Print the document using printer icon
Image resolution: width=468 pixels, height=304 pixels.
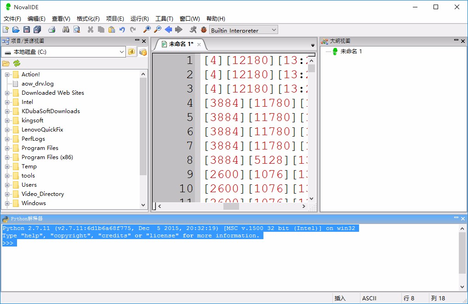52,29
